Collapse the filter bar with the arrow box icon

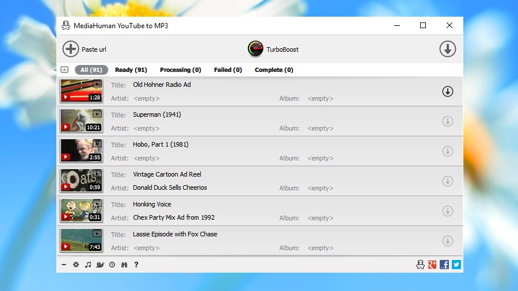(64, 70)
